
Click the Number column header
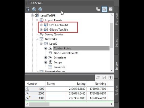click(35, 84)
